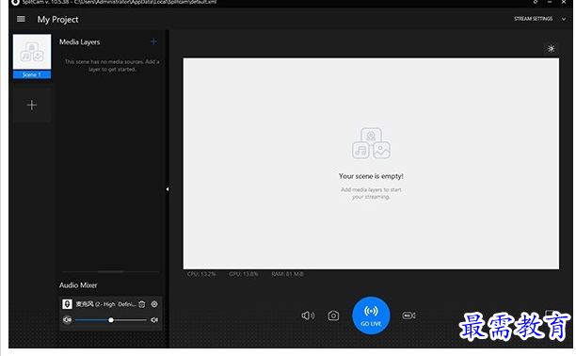Viewport: 576px width, 356px height.
Task: Click the 'This scene has no media sources' hint
Action: pyautogui.click(x=112, y=66)
